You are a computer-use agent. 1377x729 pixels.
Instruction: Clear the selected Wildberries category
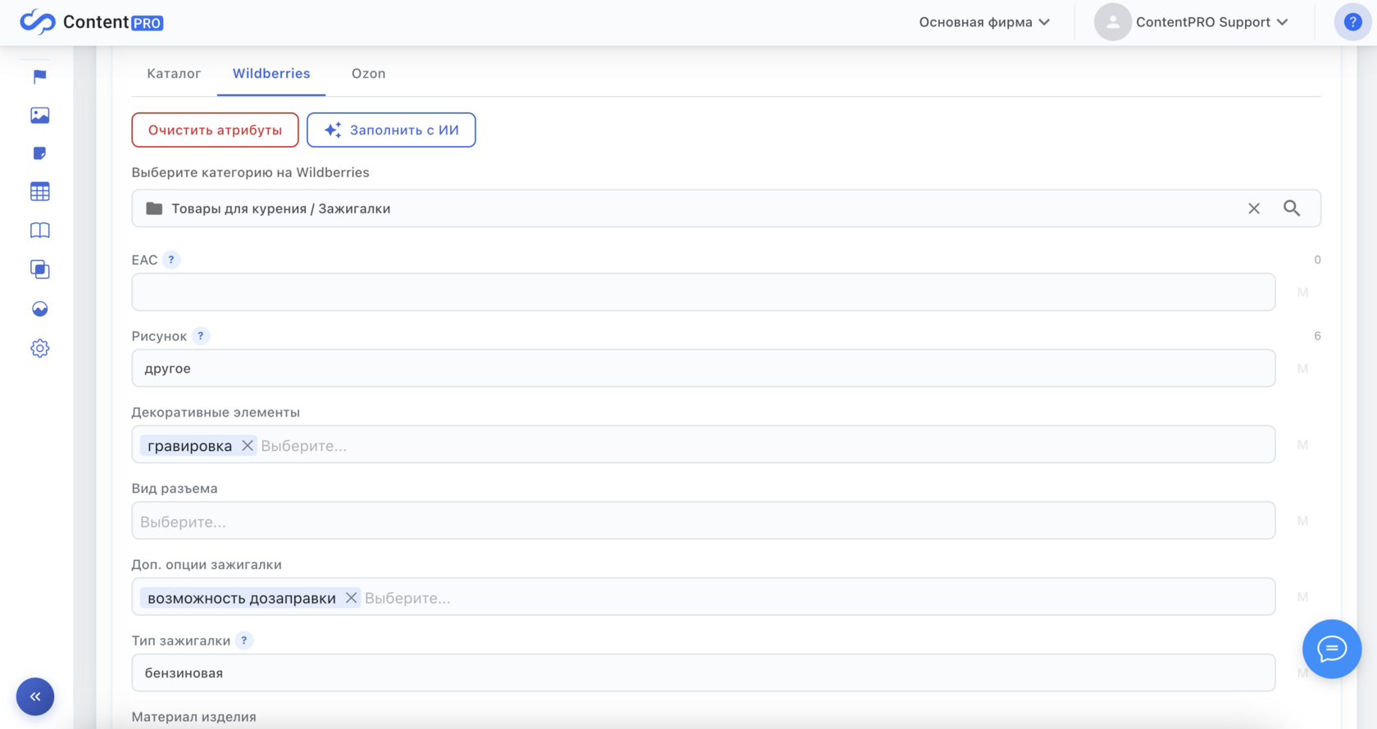point(1254,208)
